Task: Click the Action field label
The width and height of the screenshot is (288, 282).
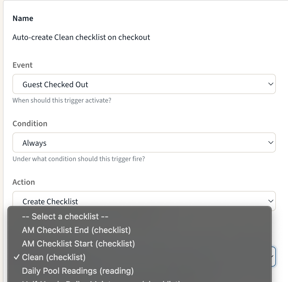Action: tap(24, 182)
